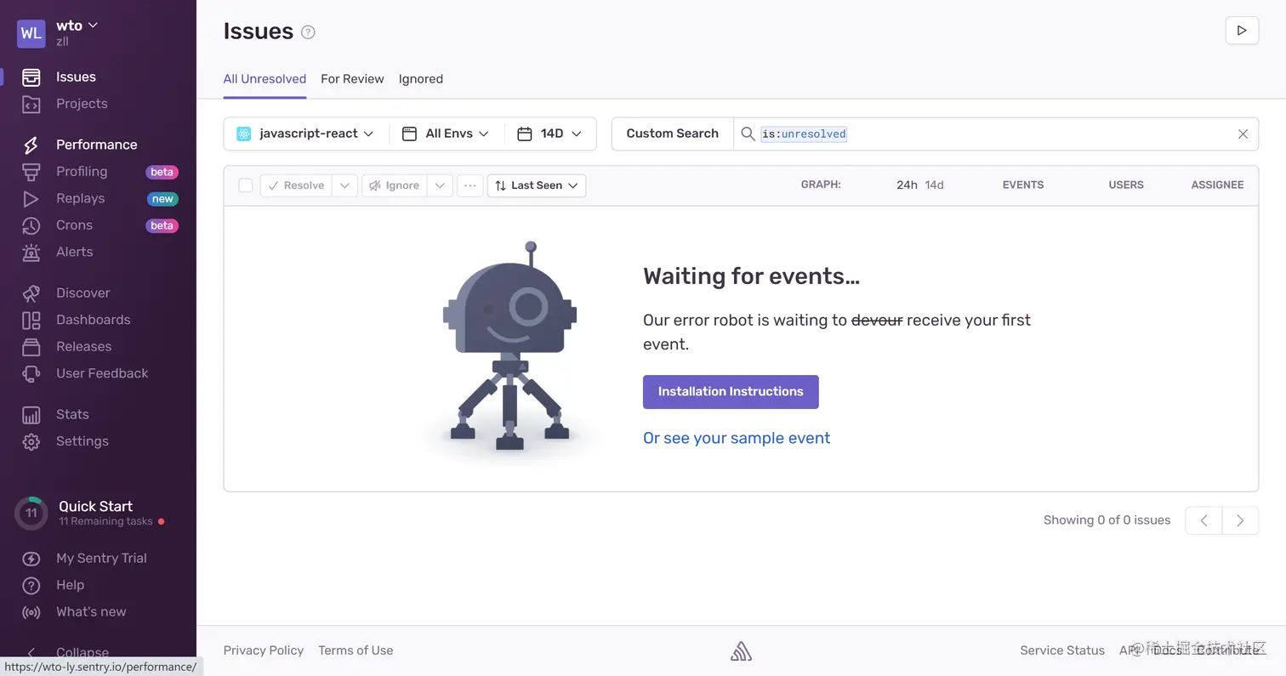
Task: Click the Resolve button
Action: pos(295,185)
